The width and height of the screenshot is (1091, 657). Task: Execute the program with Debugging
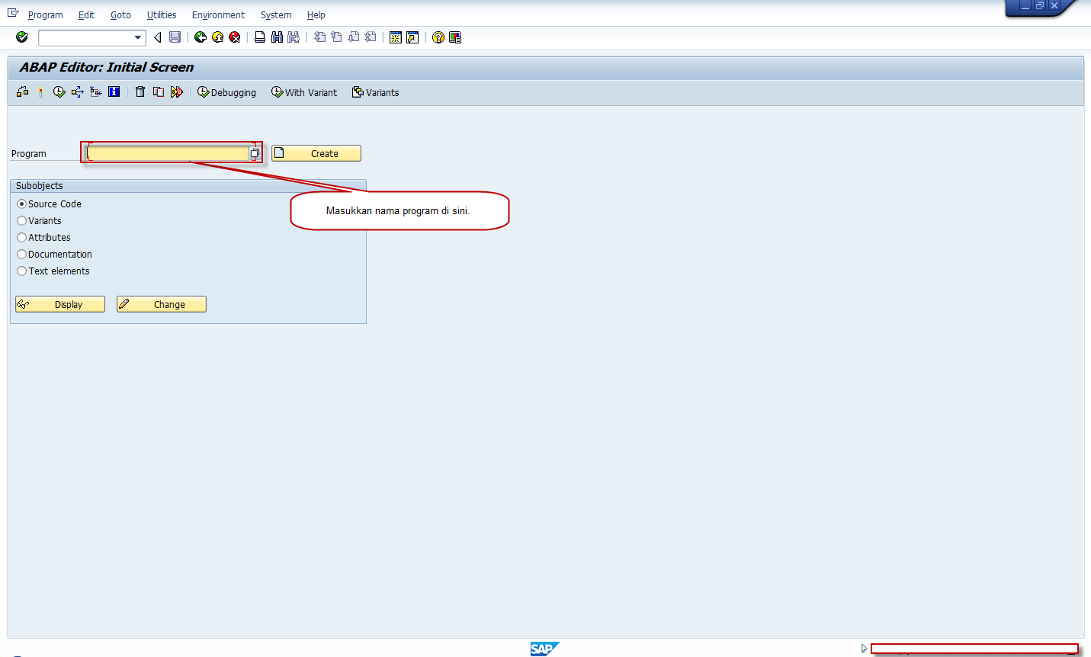tap(226, 92)
